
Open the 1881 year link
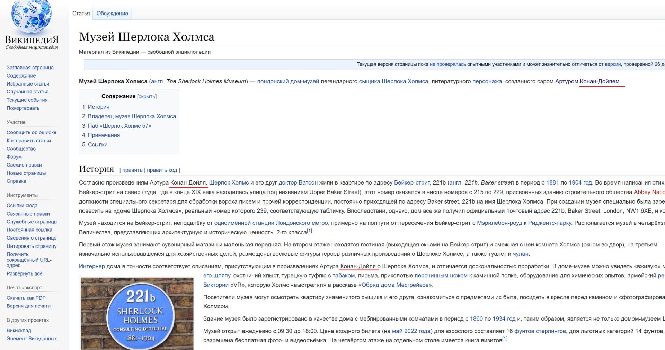552,182
